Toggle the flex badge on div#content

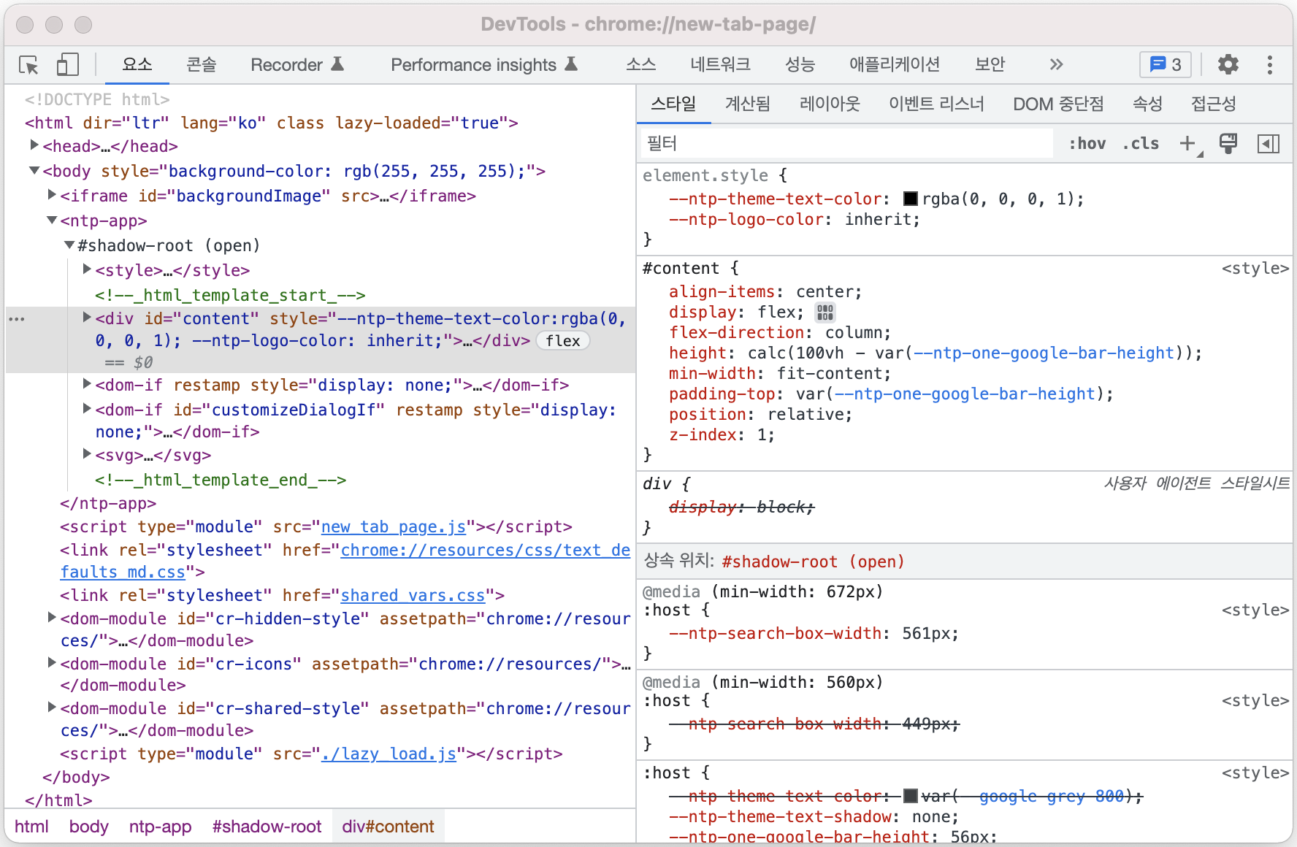coord(563,341)
